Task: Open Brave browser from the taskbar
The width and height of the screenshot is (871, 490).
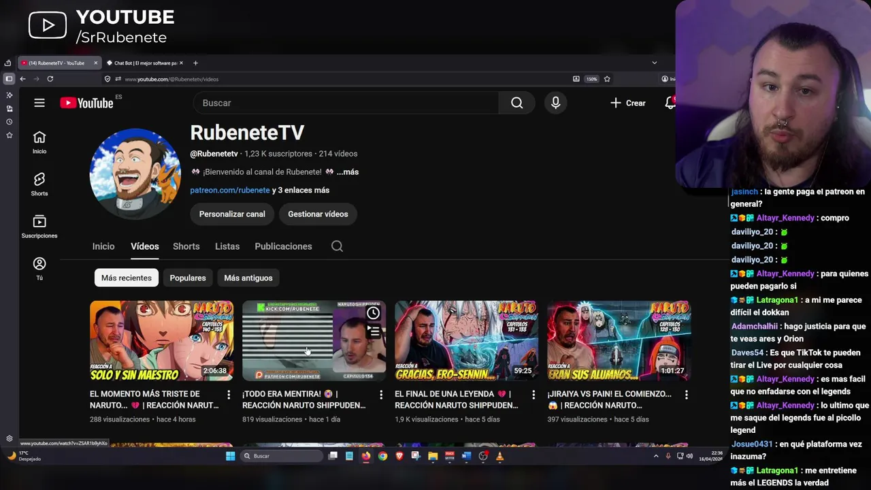Action: [x=399, y=456]
